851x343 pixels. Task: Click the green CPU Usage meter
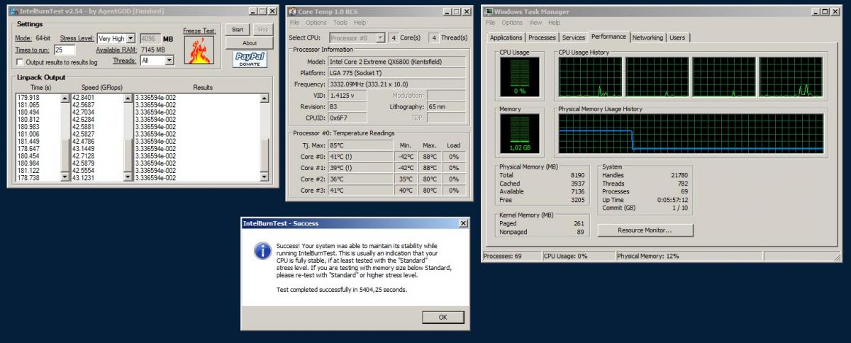click(x=519, y=77)
